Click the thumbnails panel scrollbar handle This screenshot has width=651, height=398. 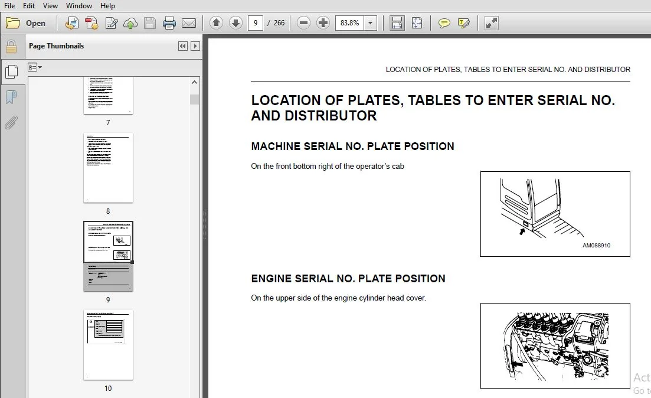coord(194,100)
